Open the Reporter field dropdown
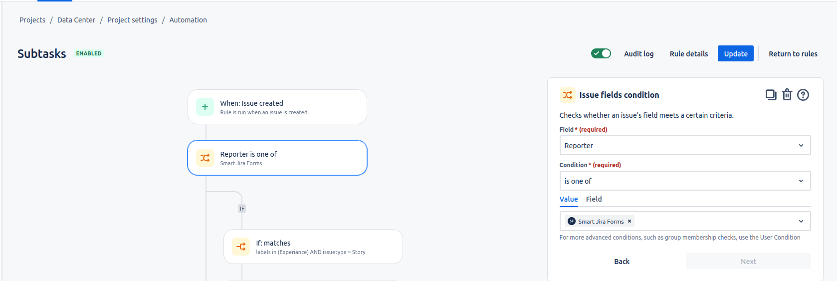 point(684,146)
